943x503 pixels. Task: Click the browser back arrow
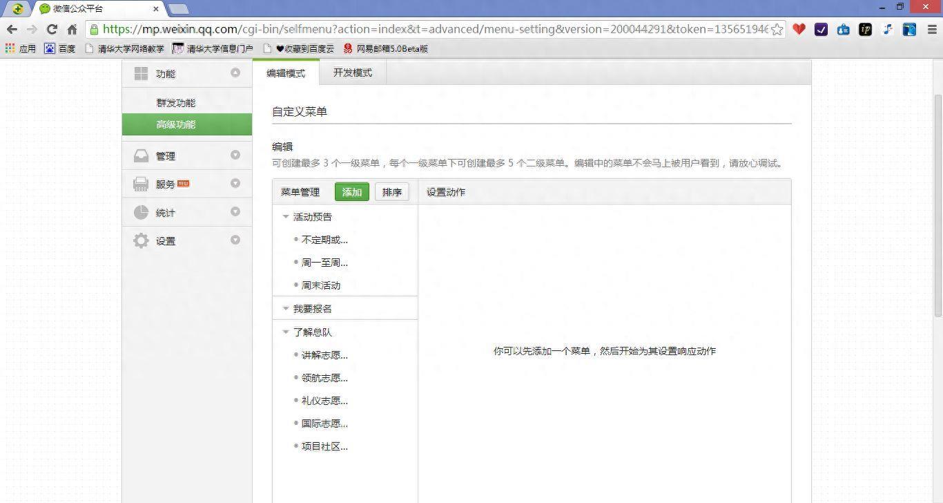pyautogui.click(x=12, y=29)
